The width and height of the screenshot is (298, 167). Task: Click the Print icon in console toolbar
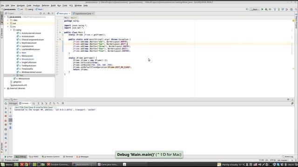coord(10,124)
